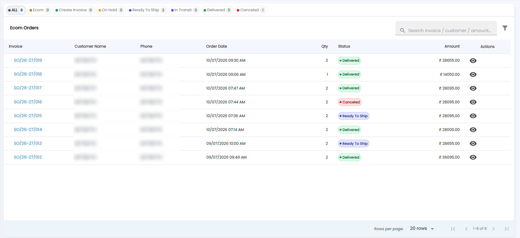Viewport: 520px width, 238px height.
Task: Open invoice SO/26-27/018 link
Action: (28, 74)
